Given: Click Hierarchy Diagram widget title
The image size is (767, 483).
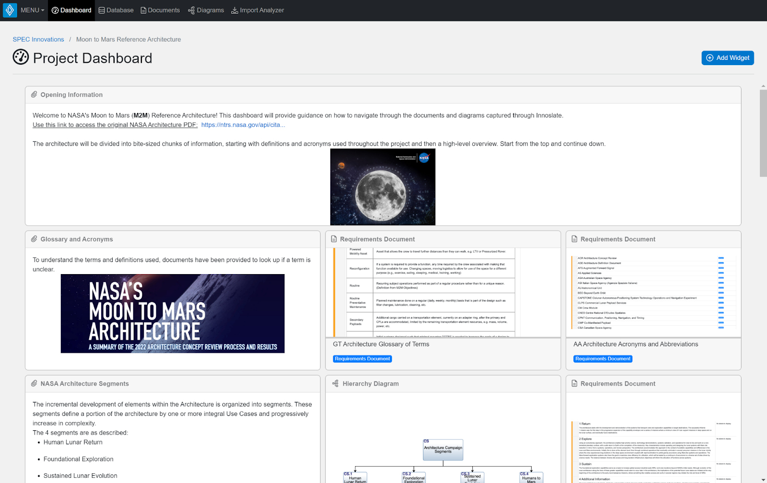Looking at the screenshot, I should pyautogui.click(x=371, y=383).
